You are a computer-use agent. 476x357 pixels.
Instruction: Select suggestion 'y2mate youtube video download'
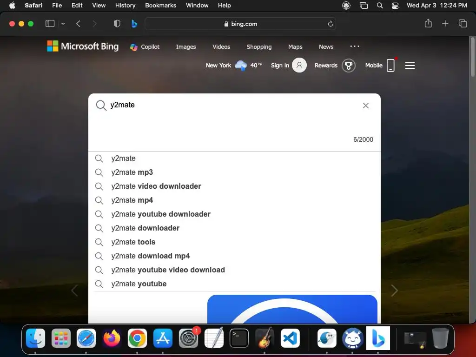pyautogui.click(x=234, y=270)
